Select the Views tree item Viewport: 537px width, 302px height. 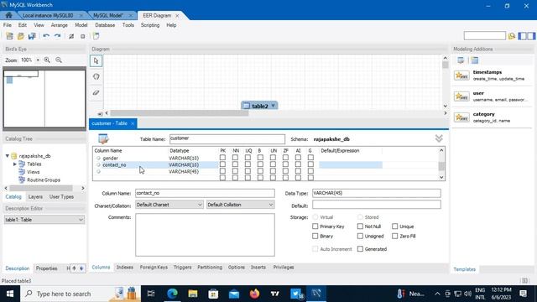(x=34, y=172)
